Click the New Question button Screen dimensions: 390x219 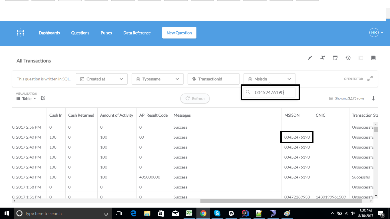click(x=179, y=33)
